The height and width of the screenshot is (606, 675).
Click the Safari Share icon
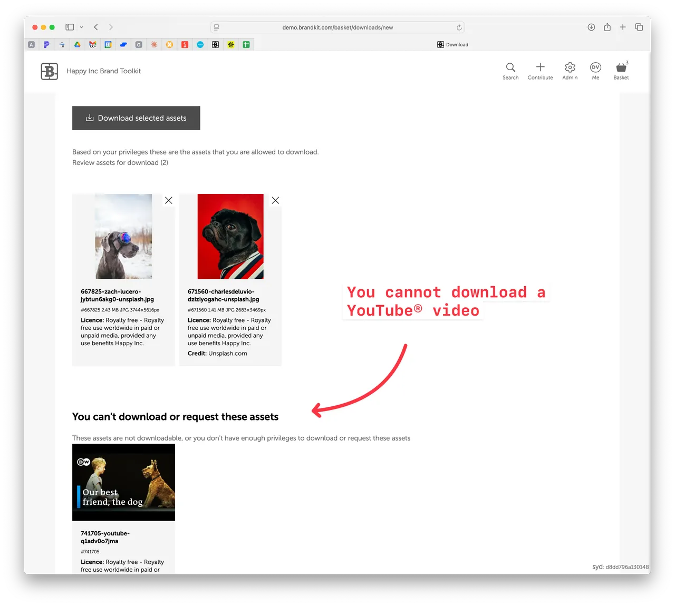607,27
